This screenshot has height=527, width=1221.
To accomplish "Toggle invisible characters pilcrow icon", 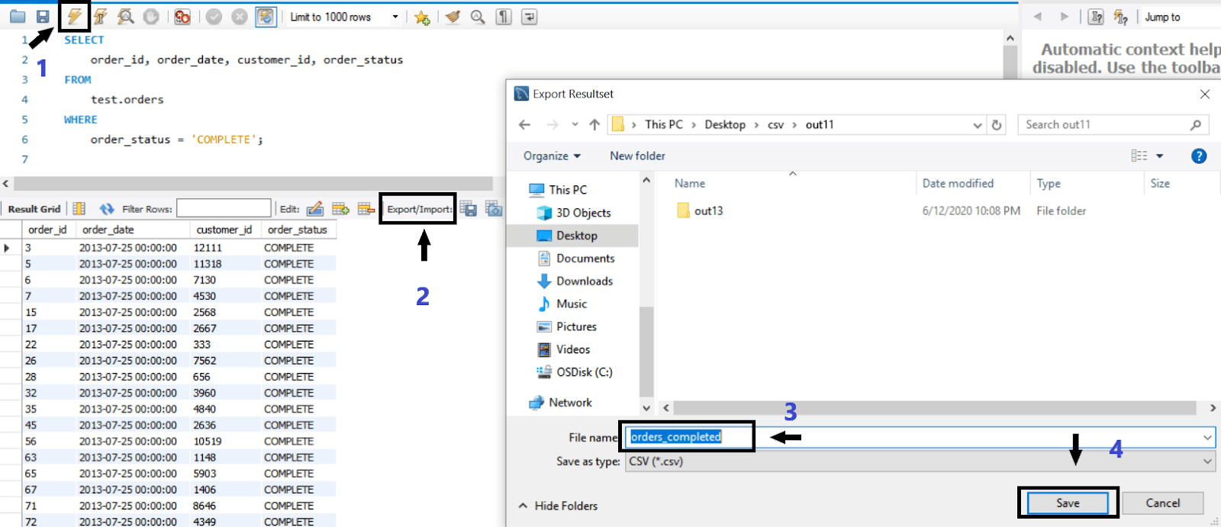I will (x=504, y=17).
